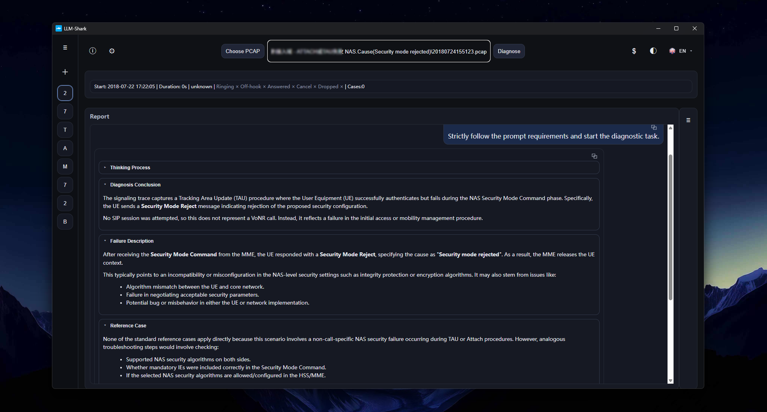This screenshot has width=767, height=412.
Task: Click the dollar sign cost icon
Action: click(x=634, y=51)
